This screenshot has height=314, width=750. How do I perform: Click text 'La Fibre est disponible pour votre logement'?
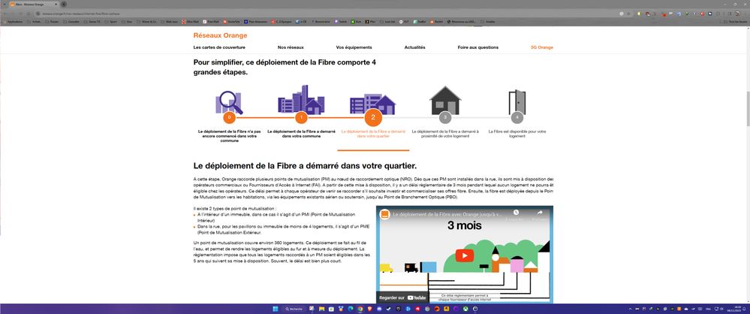517,134
